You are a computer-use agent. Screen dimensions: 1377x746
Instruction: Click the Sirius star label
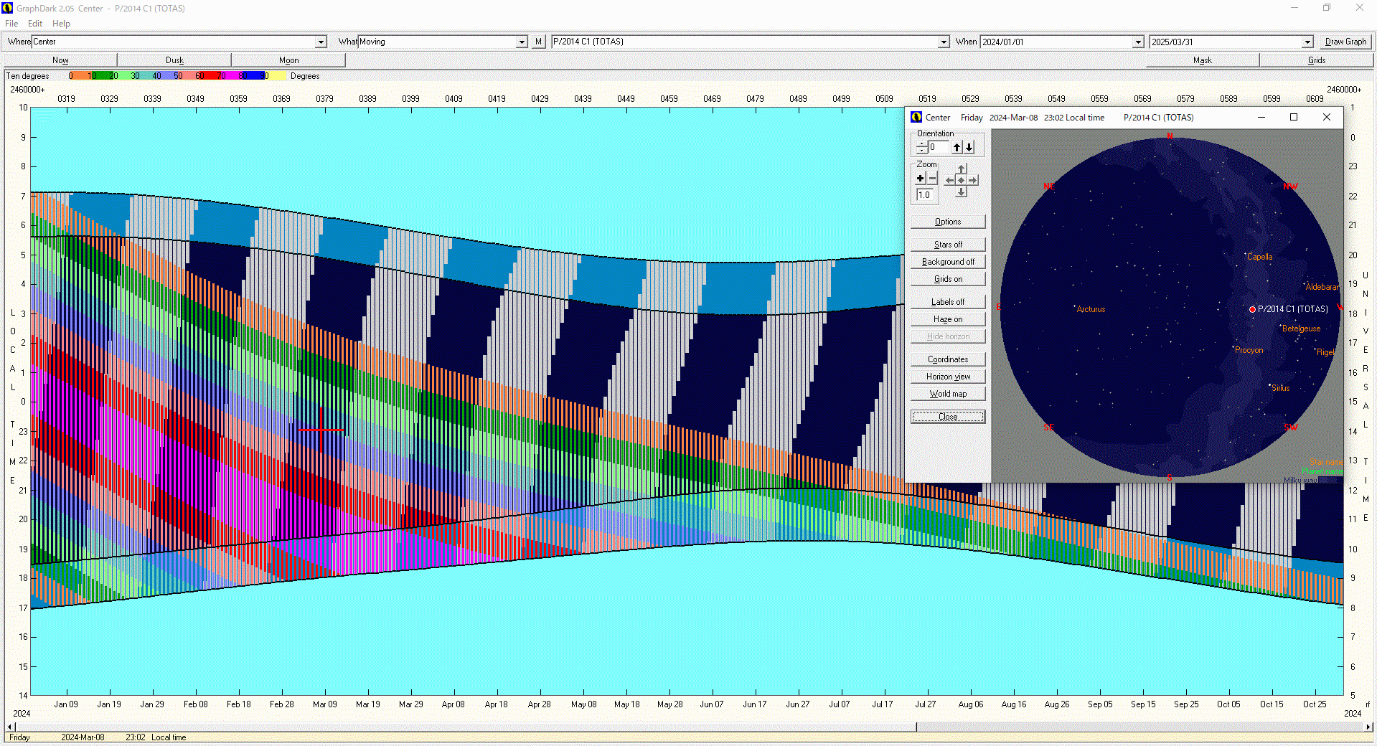pos(1280,388)
